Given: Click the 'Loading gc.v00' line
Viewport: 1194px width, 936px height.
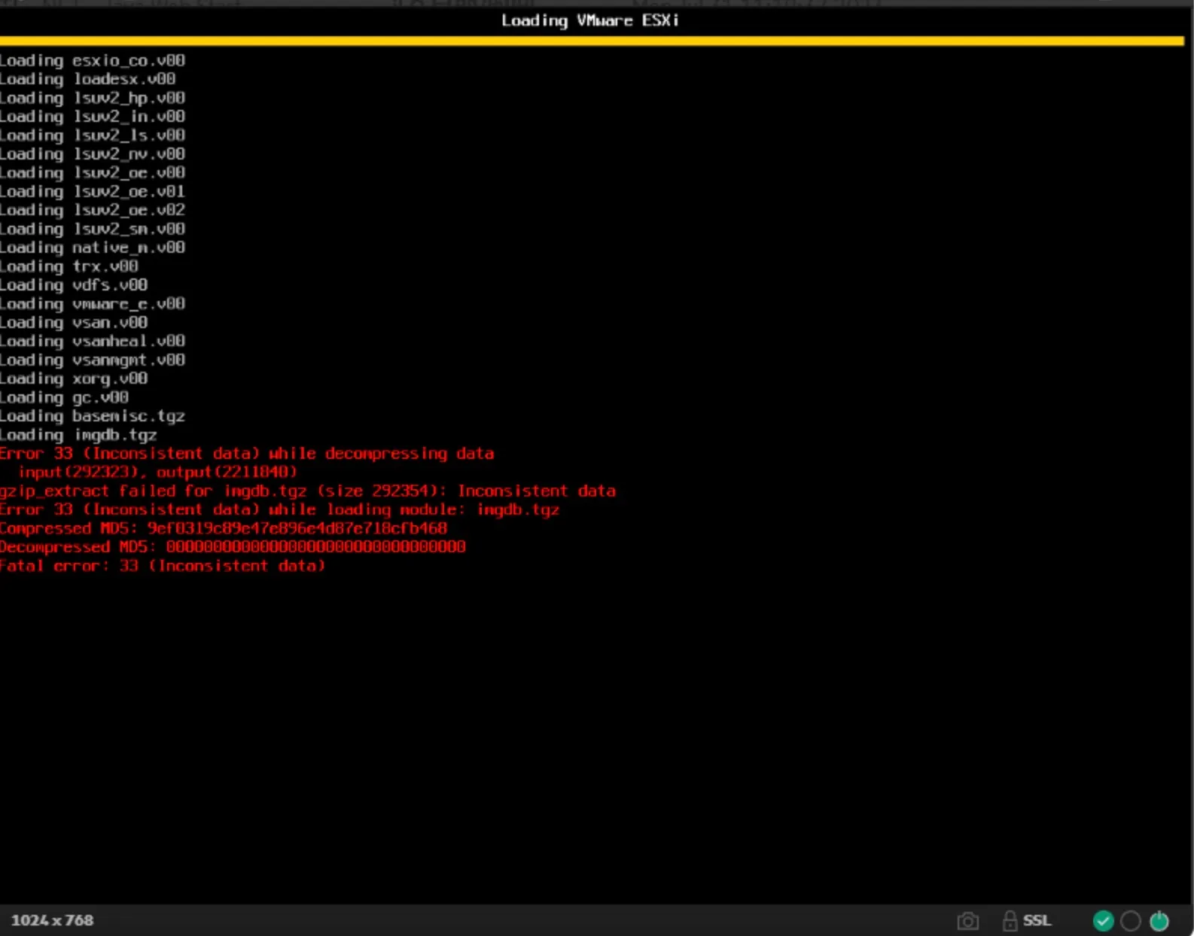Looking at the screenshot, I should [x=65, y=397].
